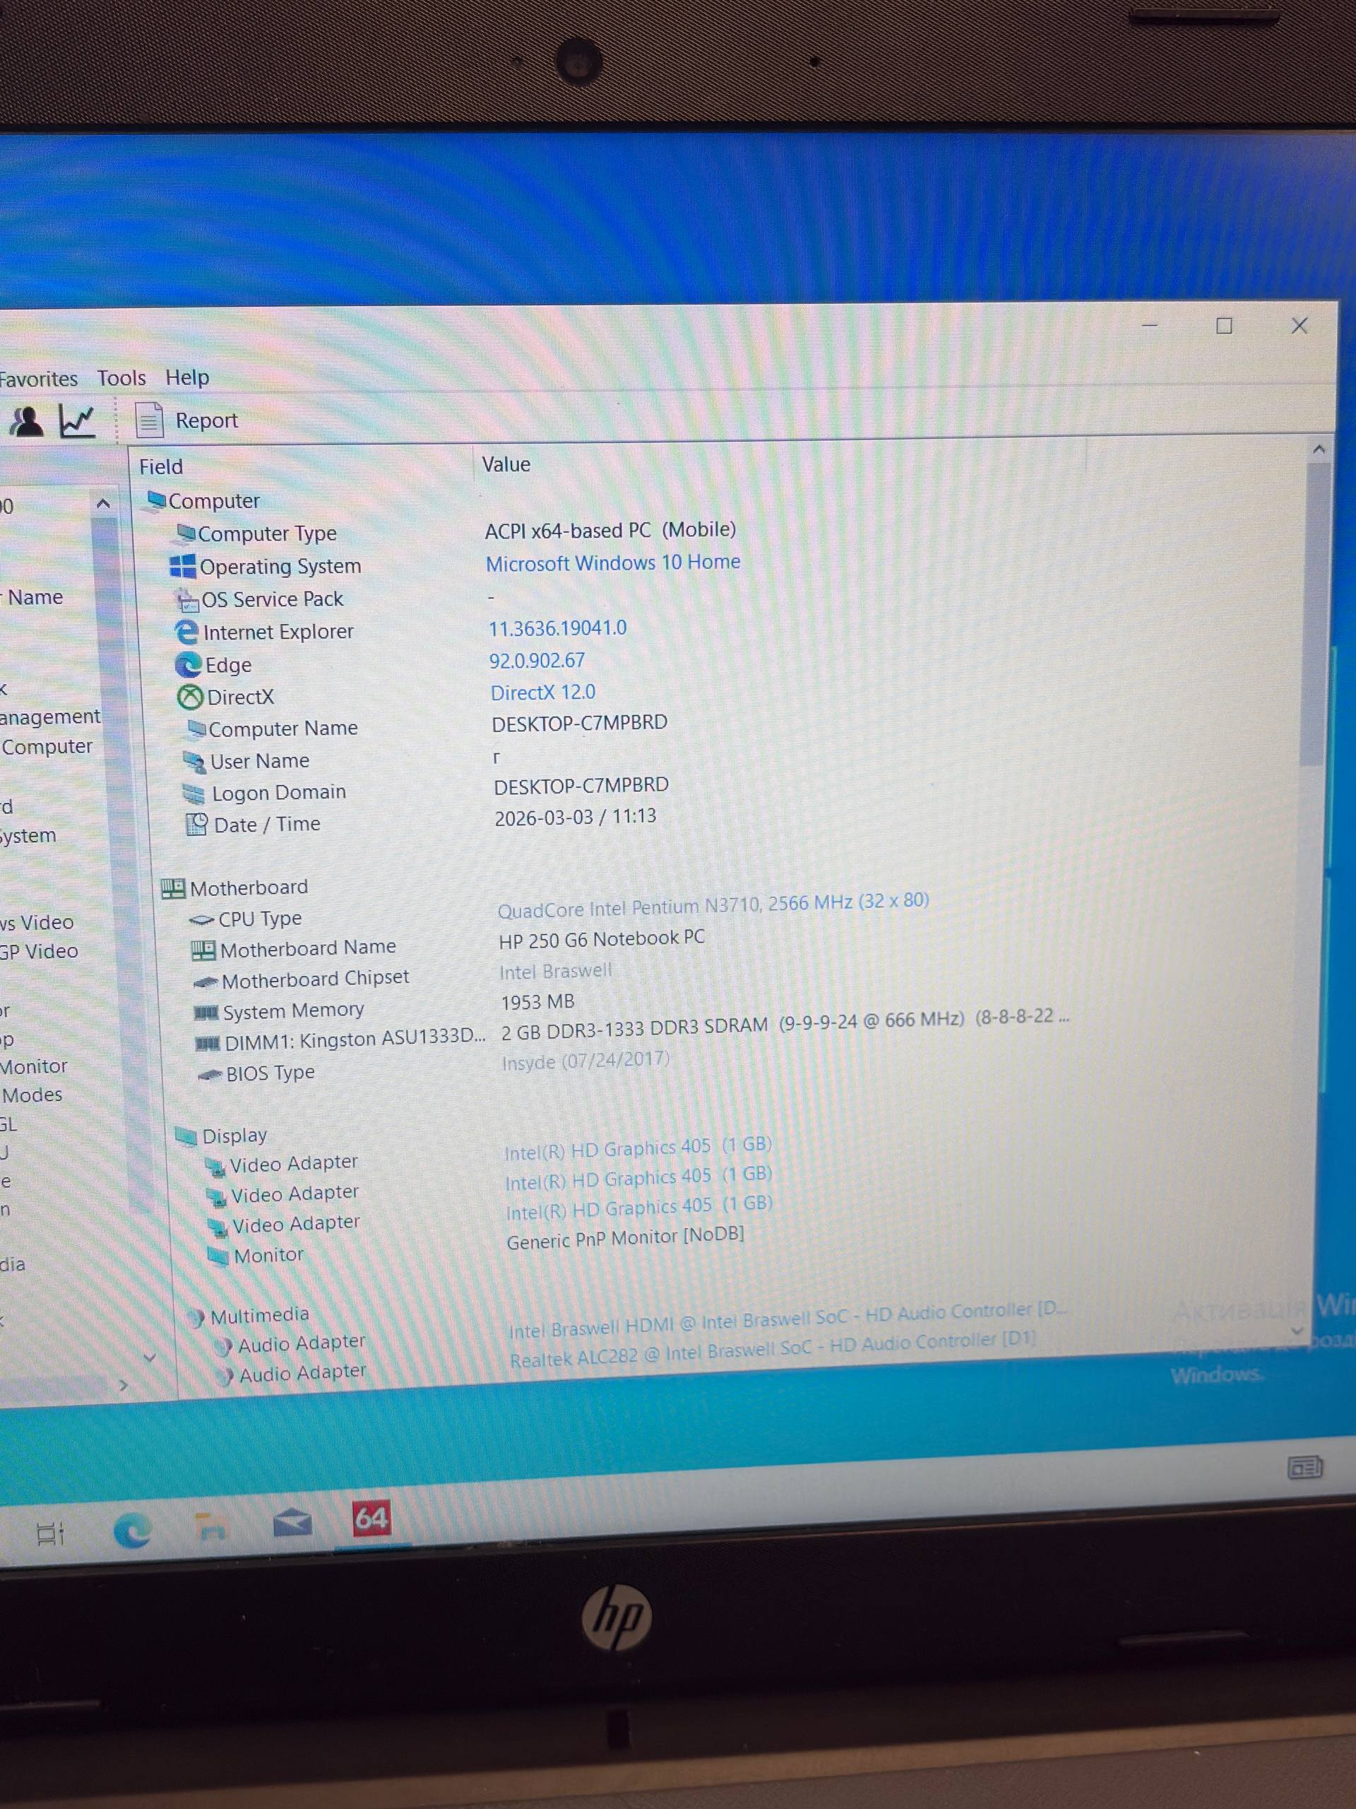Open AIDA64 icon in the taskbar
Screen dimensions: 1356x1809
tap(370, 1519)
